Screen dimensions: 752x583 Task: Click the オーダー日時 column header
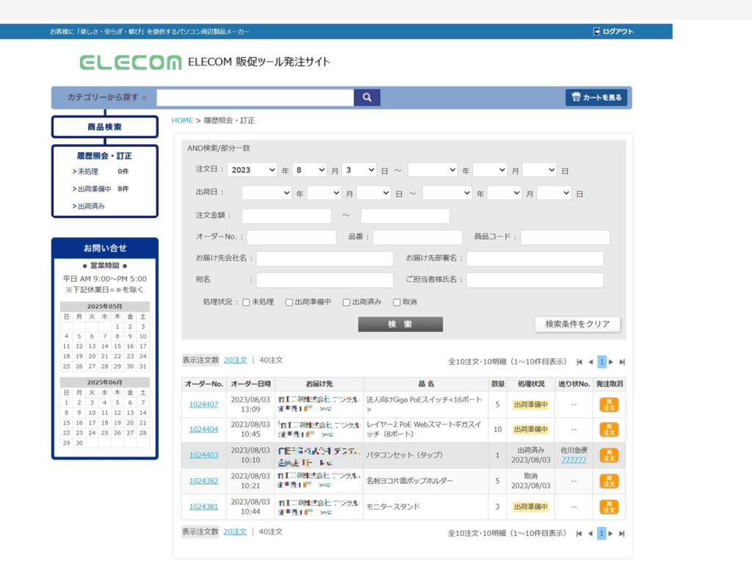pyautogui.click(x=251, y=384)
